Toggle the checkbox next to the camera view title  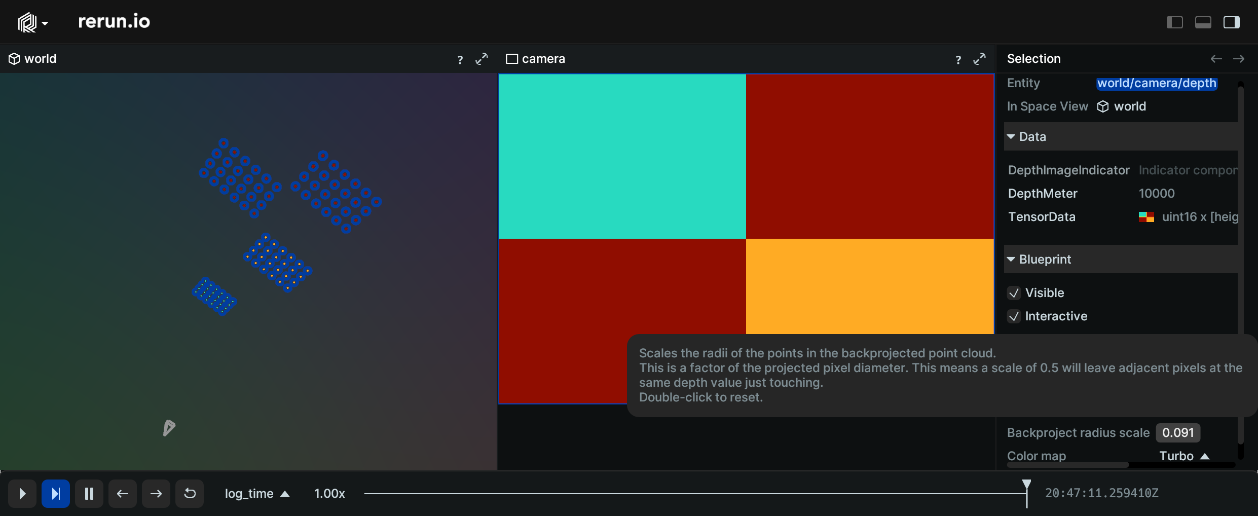pyautogui.click(x=511, y=58)
